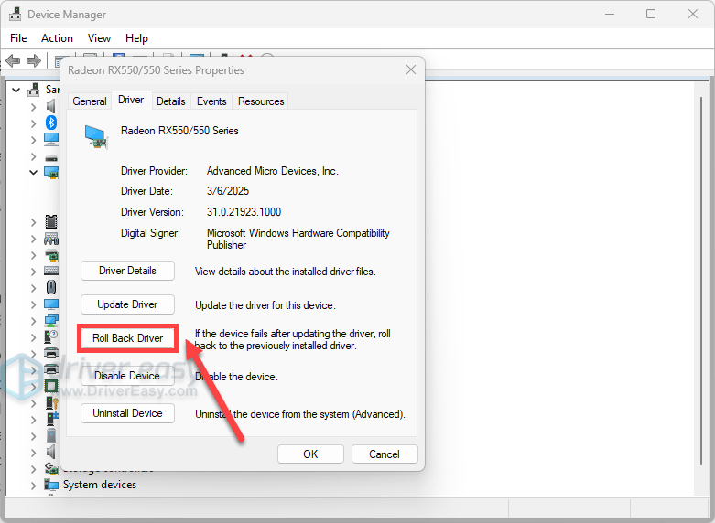Click the Update Driver button
Image resolution: width=715 pixels, height=523 pixels.
[x=127, y=304]
